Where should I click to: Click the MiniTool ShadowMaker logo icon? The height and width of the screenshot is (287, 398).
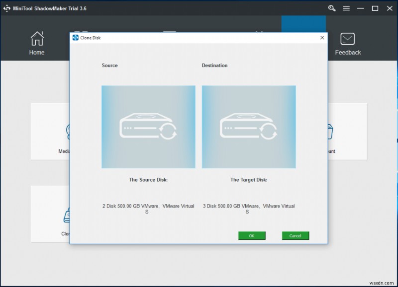7,8
